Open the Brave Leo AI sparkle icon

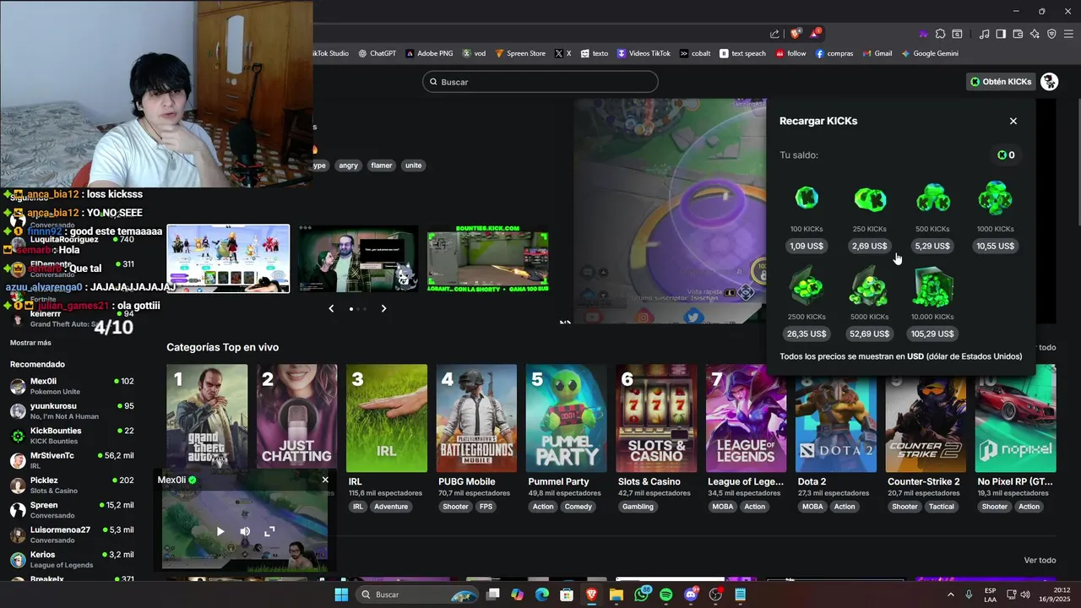pyautogui.click(x=1035, y=34)
